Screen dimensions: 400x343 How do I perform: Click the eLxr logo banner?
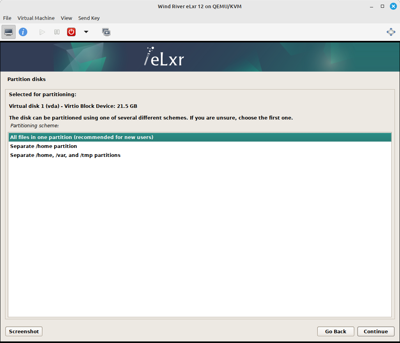(163, 56)
